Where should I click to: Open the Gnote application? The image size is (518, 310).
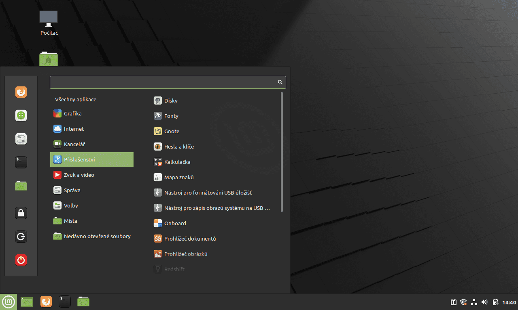(x=172, y=131)
